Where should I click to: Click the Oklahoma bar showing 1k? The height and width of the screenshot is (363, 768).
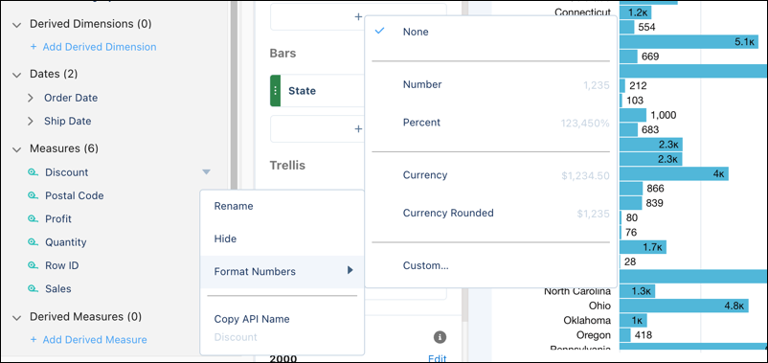coord(633,321)
